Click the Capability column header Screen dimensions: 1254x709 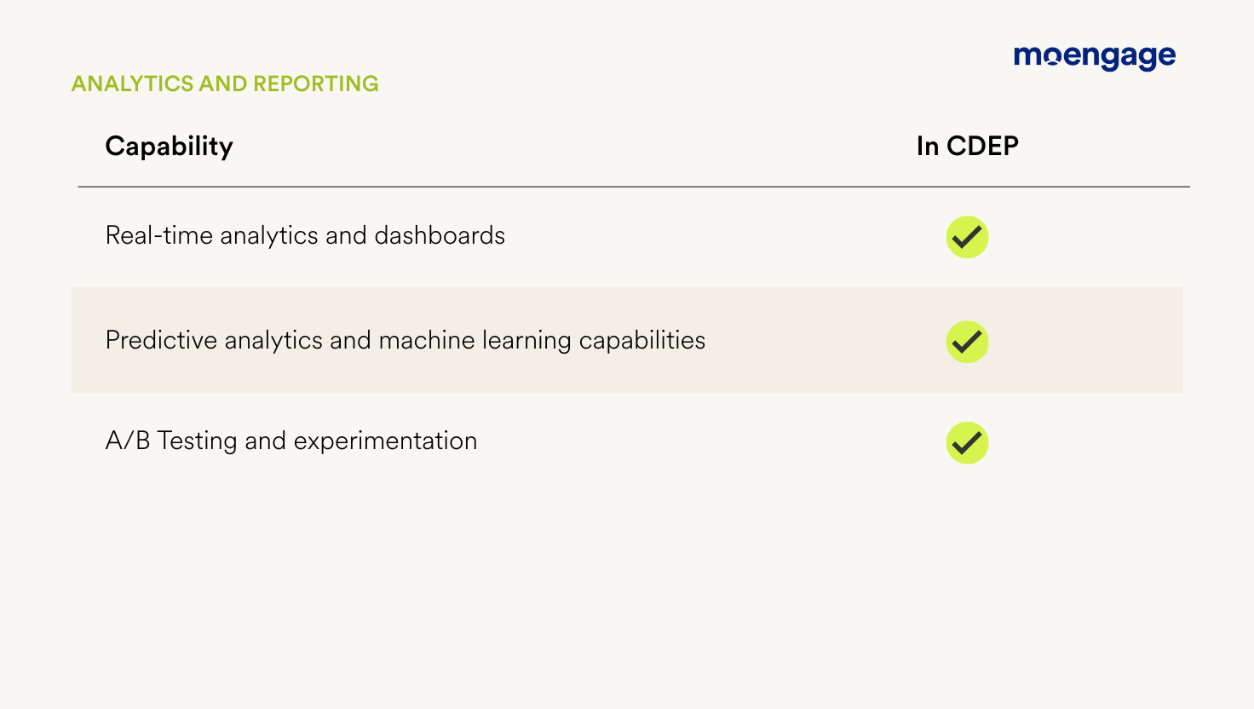pyautogui.click(x=169, y=146)
